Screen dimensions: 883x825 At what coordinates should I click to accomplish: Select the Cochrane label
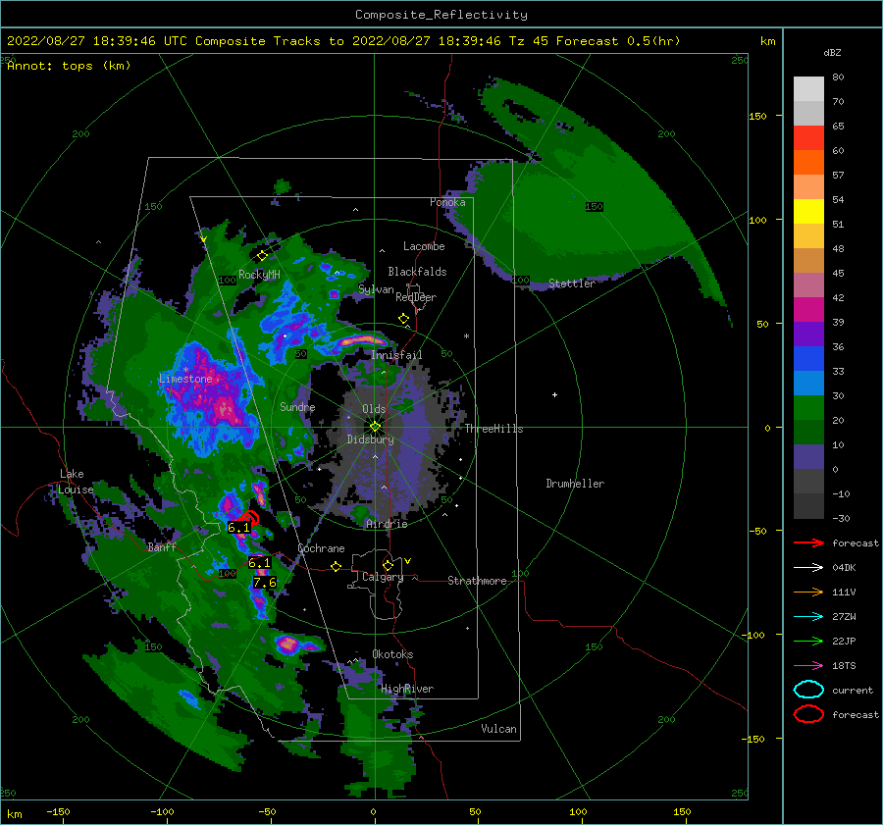tap(321, 548)
